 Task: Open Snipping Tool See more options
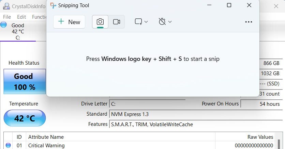point(249,22)
